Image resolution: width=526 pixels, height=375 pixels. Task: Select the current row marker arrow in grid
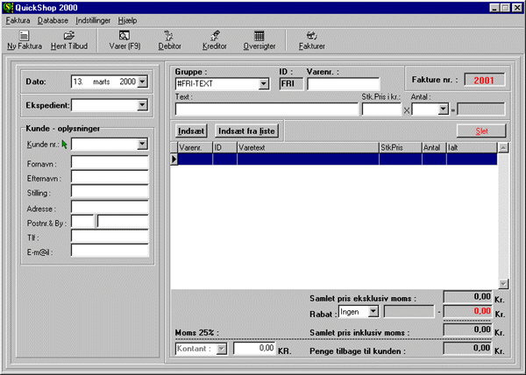click(174, 159)
